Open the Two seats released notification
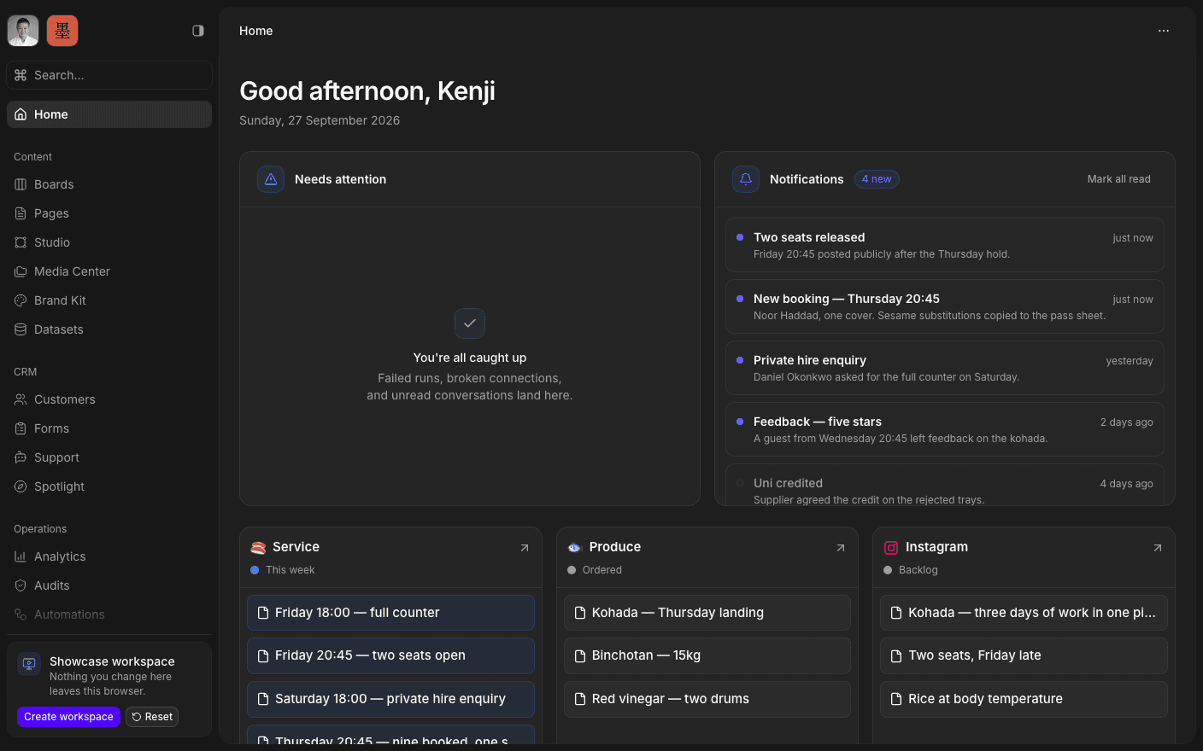 [945, 245]
